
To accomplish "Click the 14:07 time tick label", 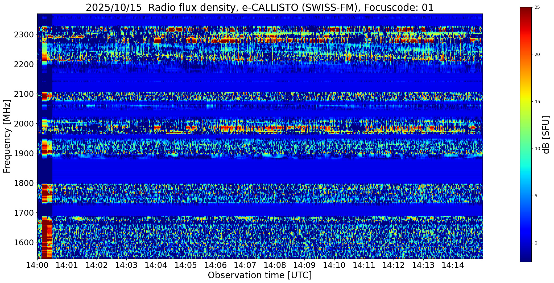I will (245, 265).
